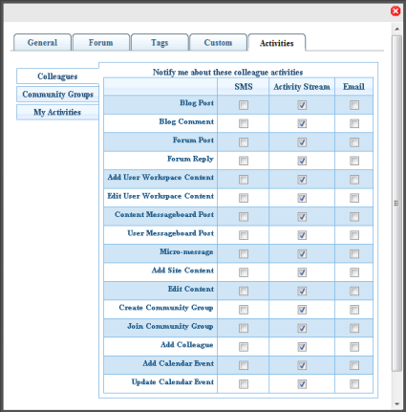Image resolution: width=406 pixels, height=412 pixels.
Task: Switch to the Forum tab
Action: (x=101, y=42)
